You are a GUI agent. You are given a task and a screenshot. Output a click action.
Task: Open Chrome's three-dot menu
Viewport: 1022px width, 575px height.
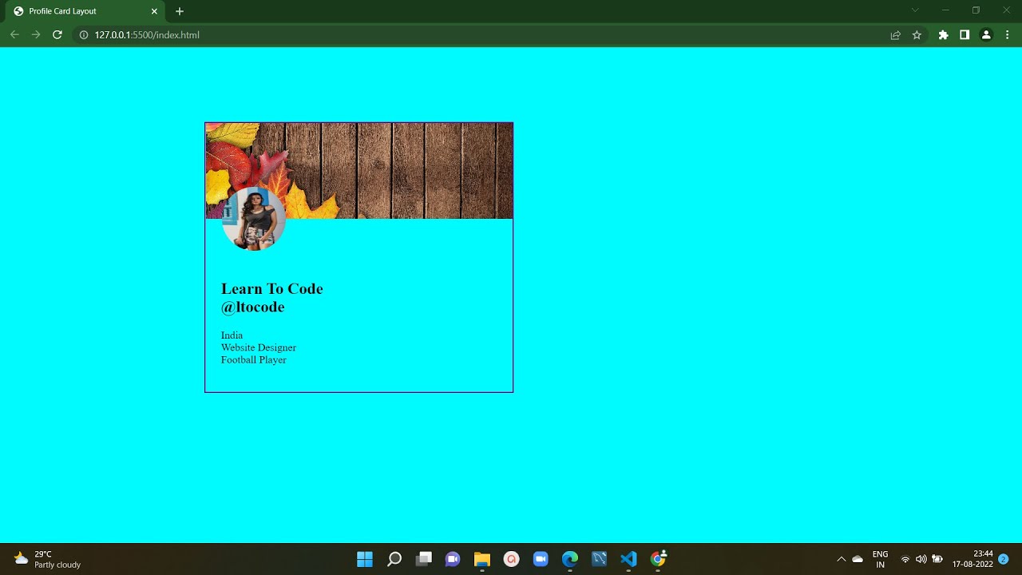pos(1008,35)
